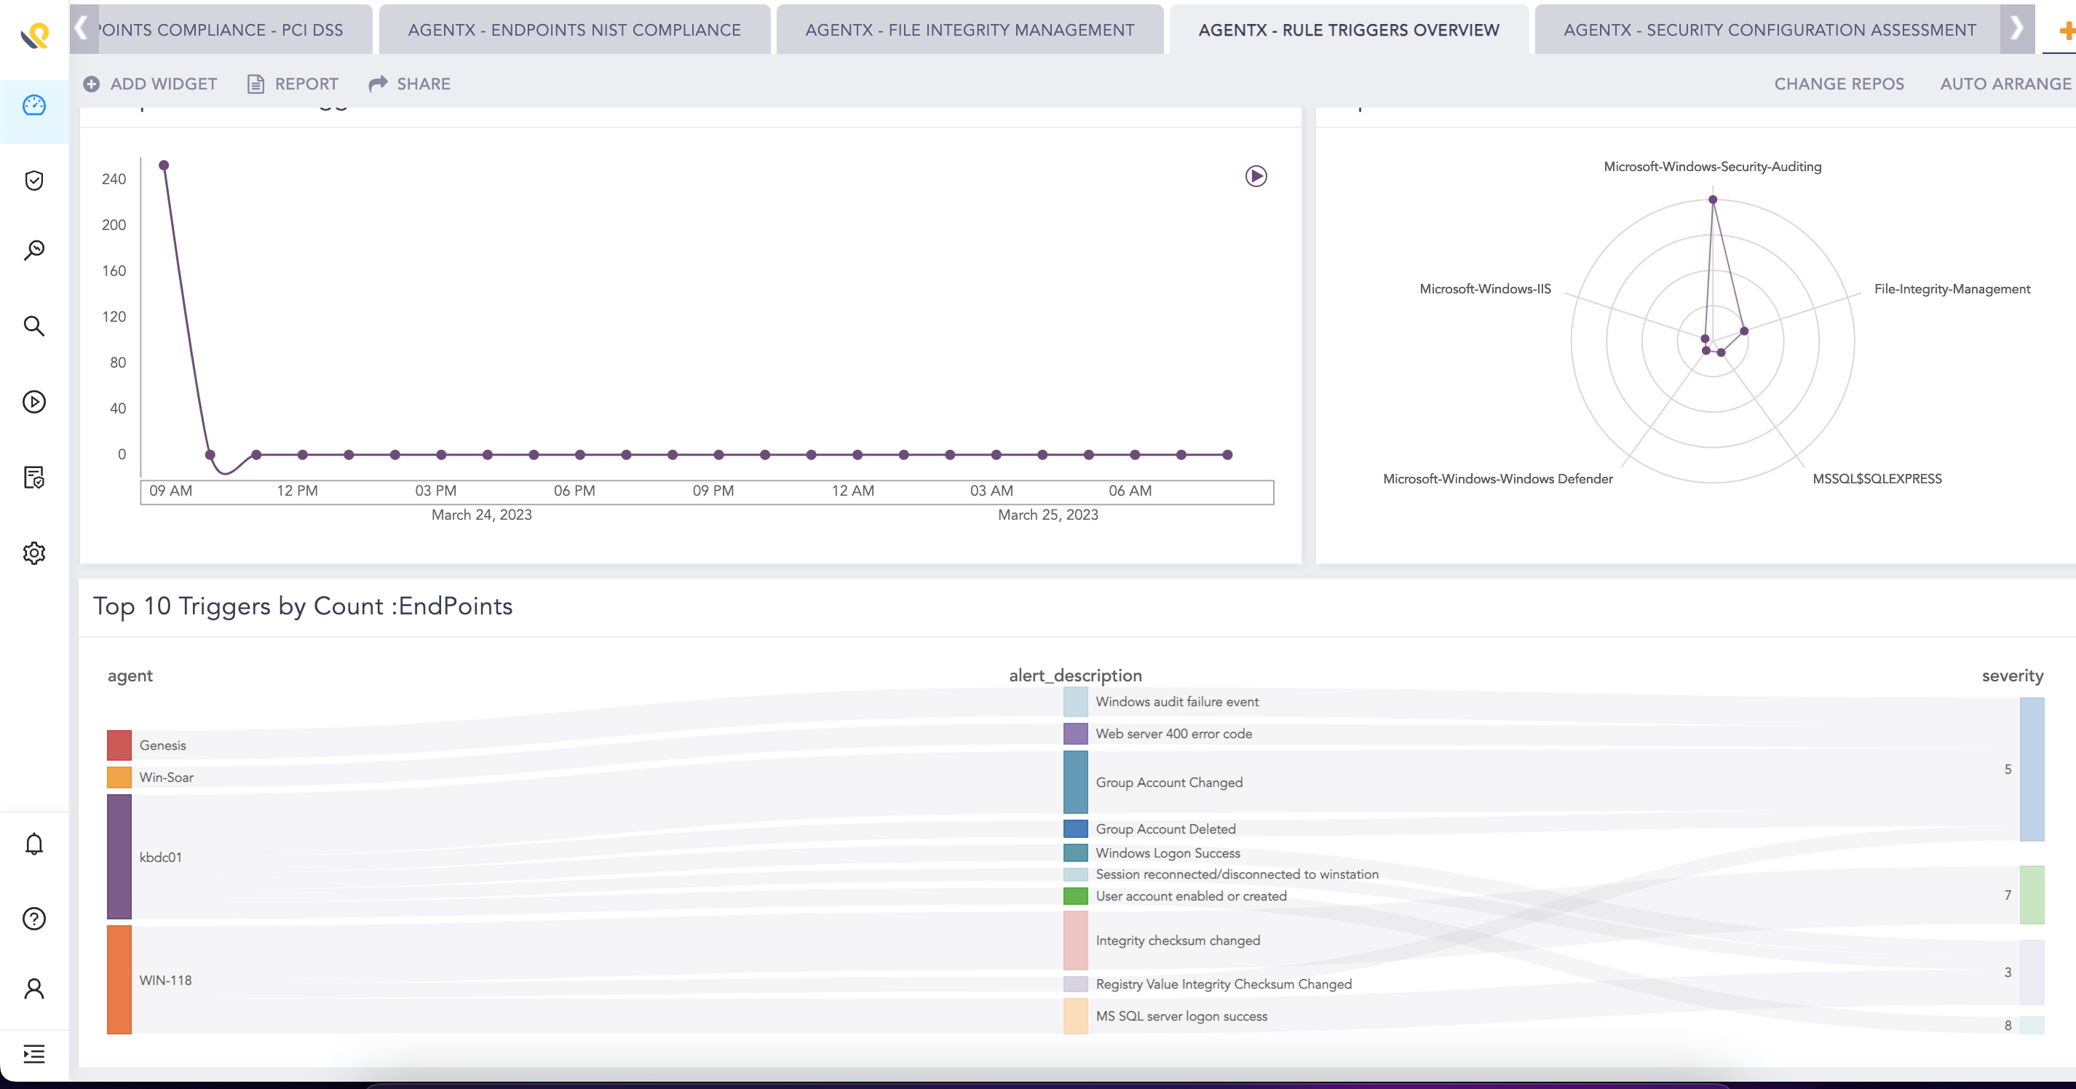The image size is (2076, 1089).
Task: Click the Logpoint logo in top-left corner
Action: click(x=33, y=35)
